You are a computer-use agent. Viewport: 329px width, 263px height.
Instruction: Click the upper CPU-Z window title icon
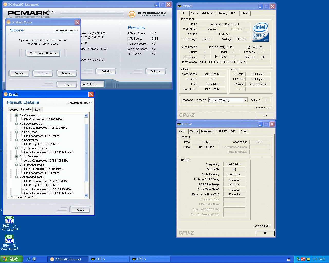point(180,6)
